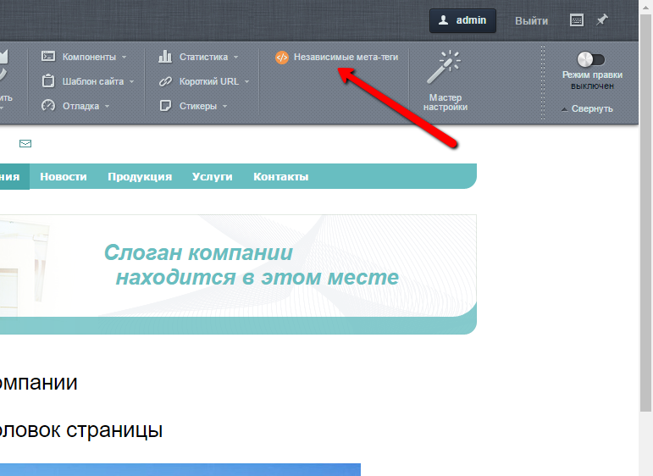Click the keyboard icon in top bar
Viewport: 653px width, 476px height.
(x=577, y=20)
